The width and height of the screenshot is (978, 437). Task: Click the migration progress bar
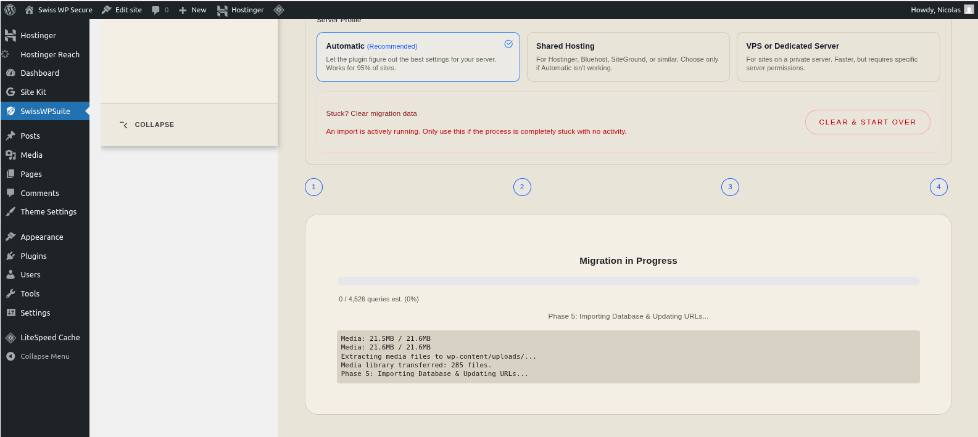tap(628, 281)
